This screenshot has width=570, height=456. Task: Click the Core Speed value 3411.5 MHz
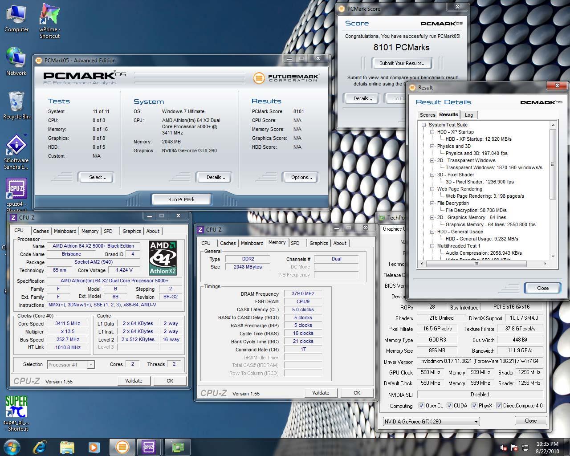68,324
